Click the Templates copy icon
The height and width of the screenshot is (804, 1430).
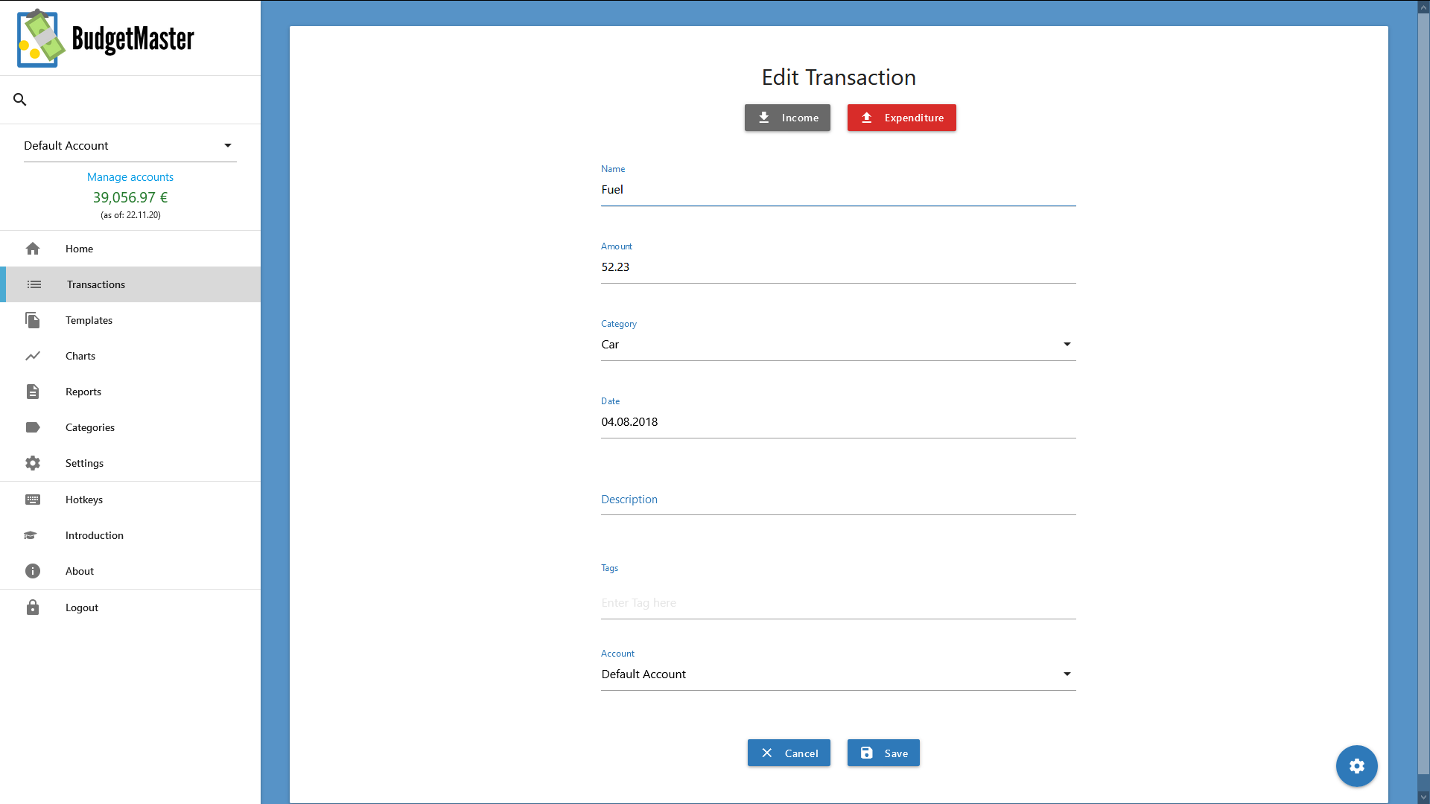[x=33, y=320]
